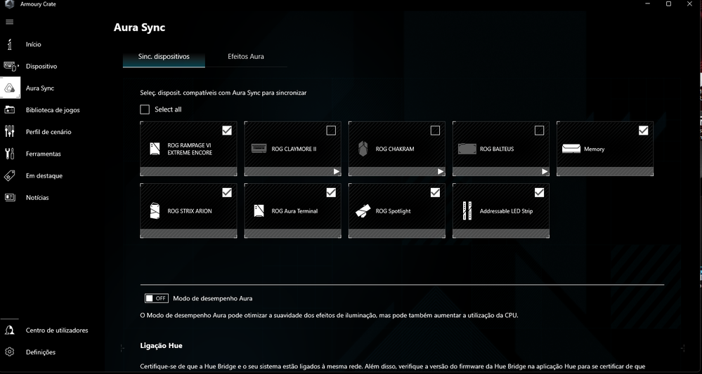Viewport: 702px width, 374px height.
Task: Open the Início menu label
Action: [x=34, y=44]
